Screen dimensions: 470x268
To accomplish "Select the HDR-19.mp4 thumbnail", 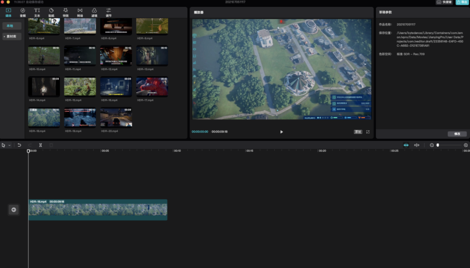I will (80, 118).
